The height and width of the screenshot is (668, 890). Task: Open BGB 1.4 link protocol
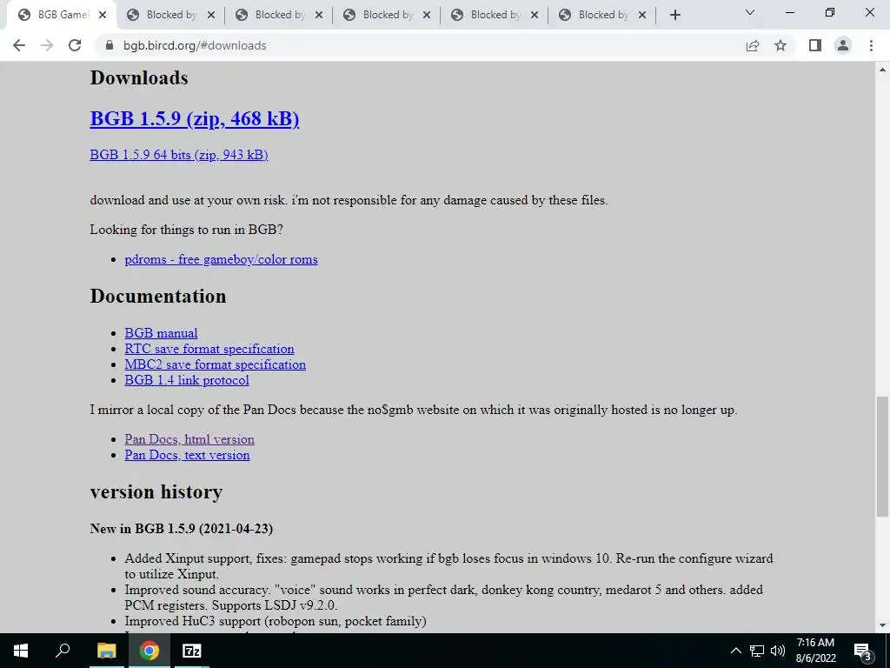pyautogui.click(x=187, y=380)
